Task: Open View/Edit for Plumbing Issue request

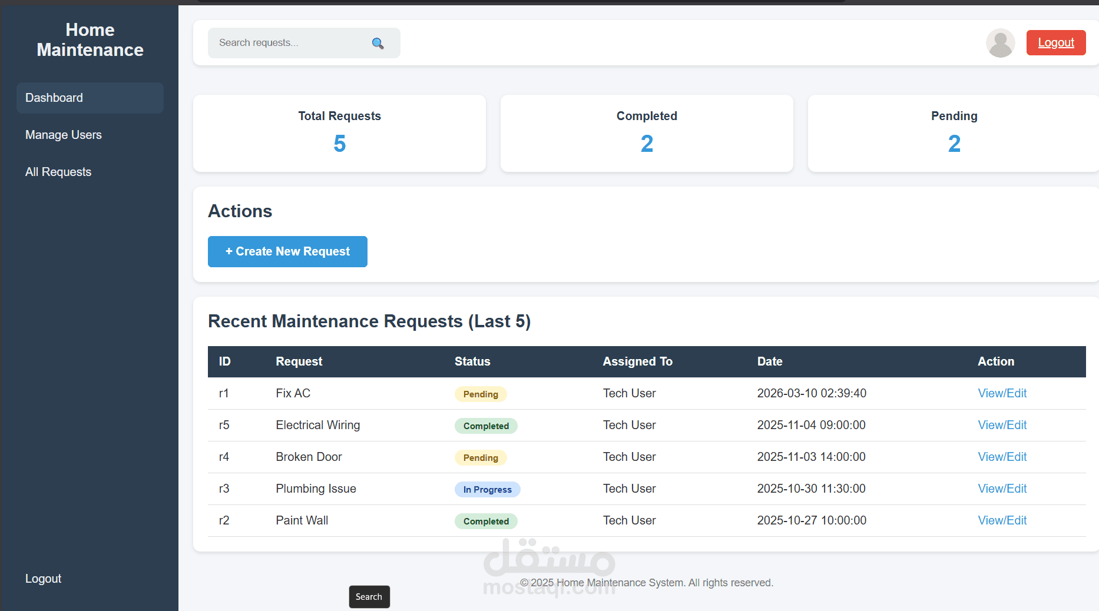Action: (x=1002, y=489)
